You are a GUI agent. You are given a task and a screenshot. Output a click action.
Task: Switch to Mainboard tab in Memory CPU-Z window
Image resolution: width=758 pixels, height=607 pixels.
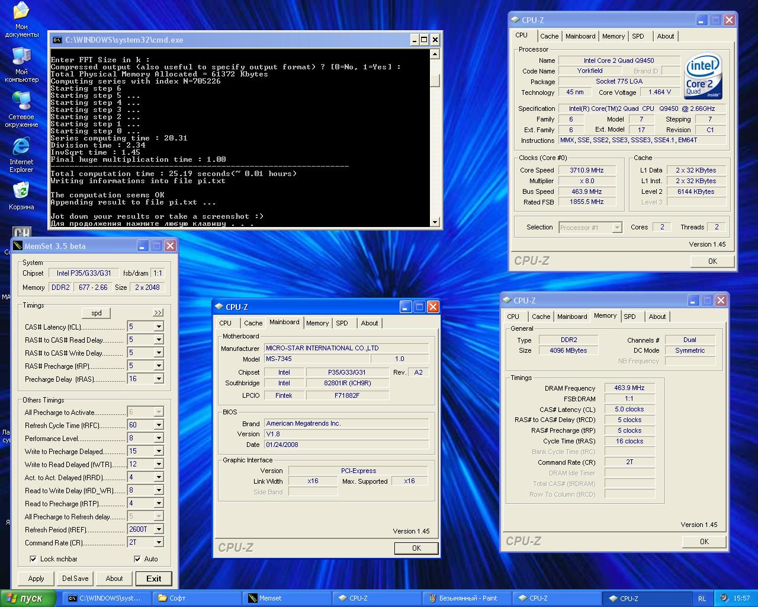572,317
